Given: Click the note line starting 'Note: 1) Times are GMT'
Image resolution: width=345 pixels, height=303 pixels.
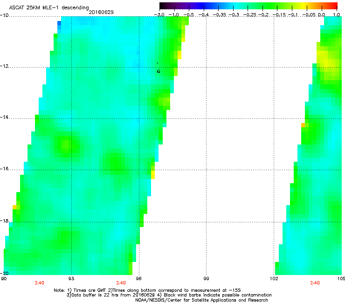Looking at the screenshot, I should click(147, 290).
